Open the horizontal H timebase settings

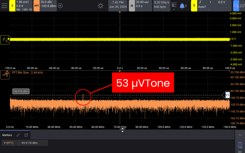131,6
